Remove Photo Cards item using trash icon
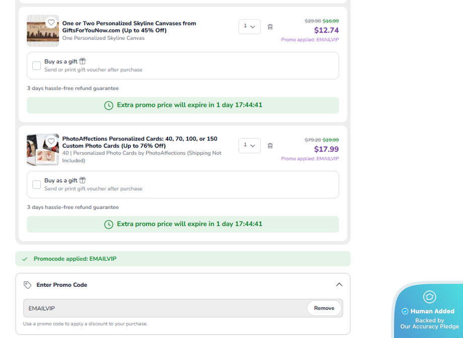Image resolution: width=463 pixels, height=338 pixels. 270,146
